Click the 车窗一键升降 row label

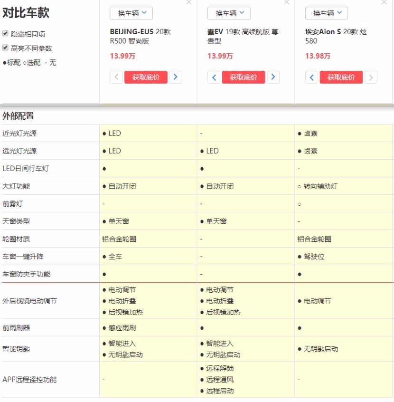23,257
